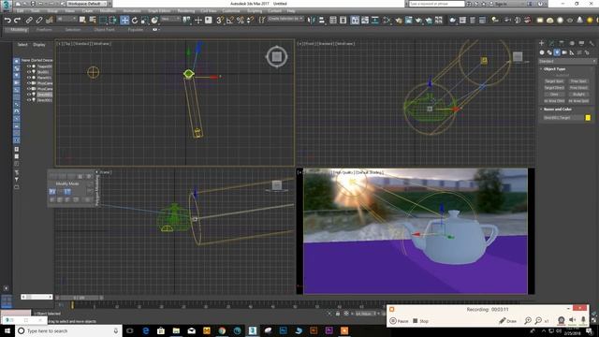
Task: Click the Mirror tool icon
Action: point(312,20)
